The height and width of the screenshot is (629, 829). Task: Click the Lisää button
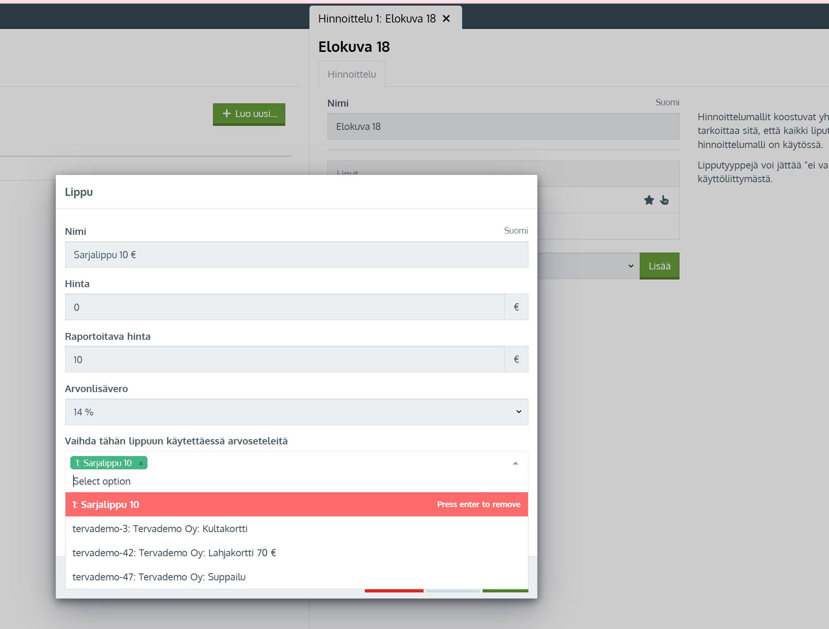pos(659,266)
